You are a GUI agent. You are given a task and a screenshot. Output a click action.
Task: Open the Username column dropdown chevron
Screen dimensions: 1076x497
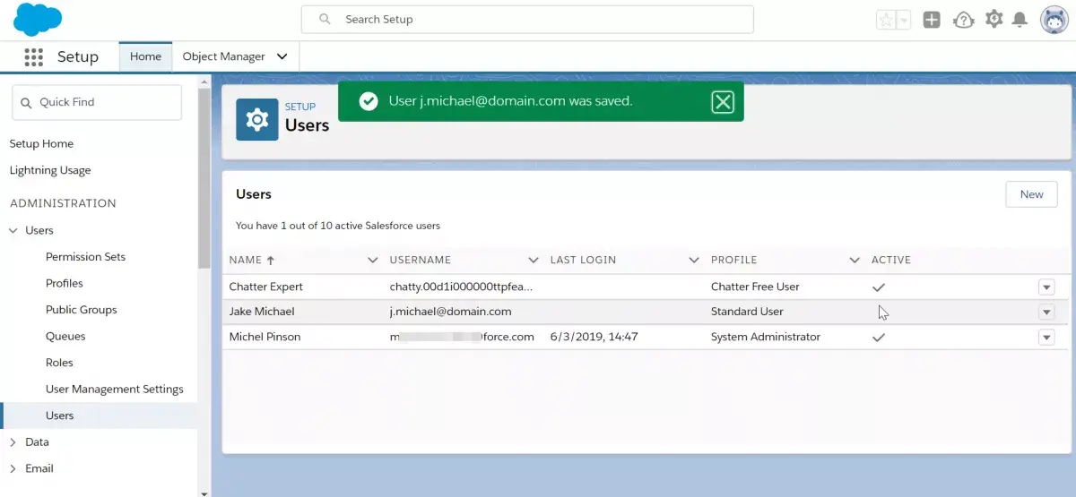[534, 260]
